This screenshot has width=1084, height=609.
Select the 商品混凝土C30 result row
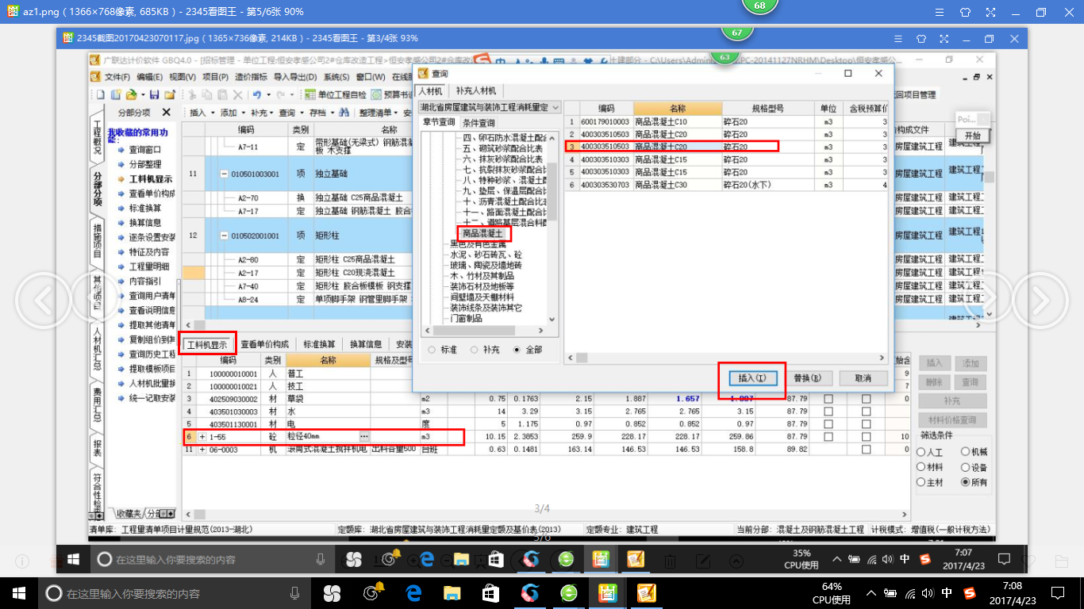(726, 185)
